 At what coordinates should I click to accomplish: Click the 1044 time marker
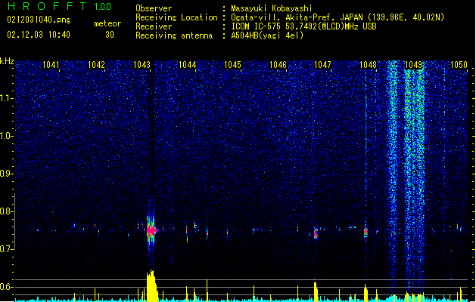[188, 65]
